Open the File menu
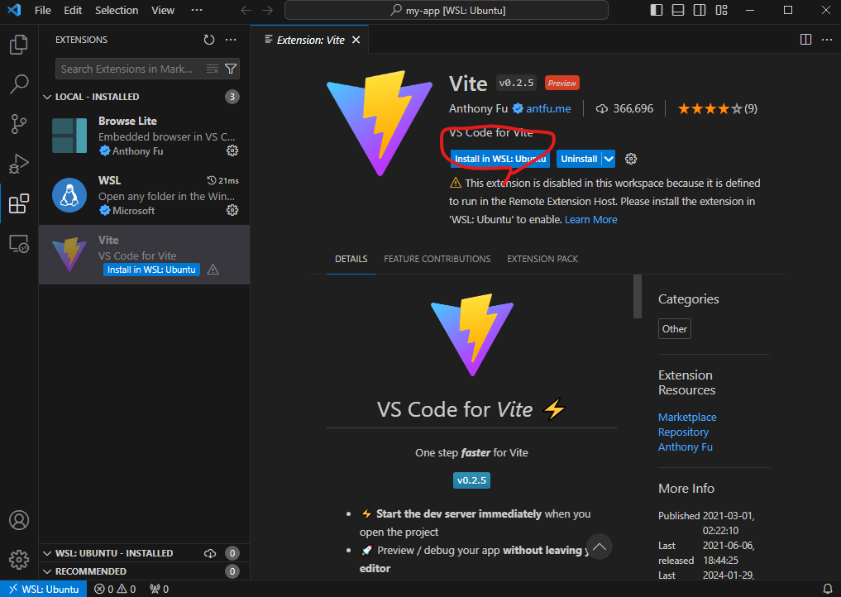Screen dimensions: 841x597 coord(42,10)
